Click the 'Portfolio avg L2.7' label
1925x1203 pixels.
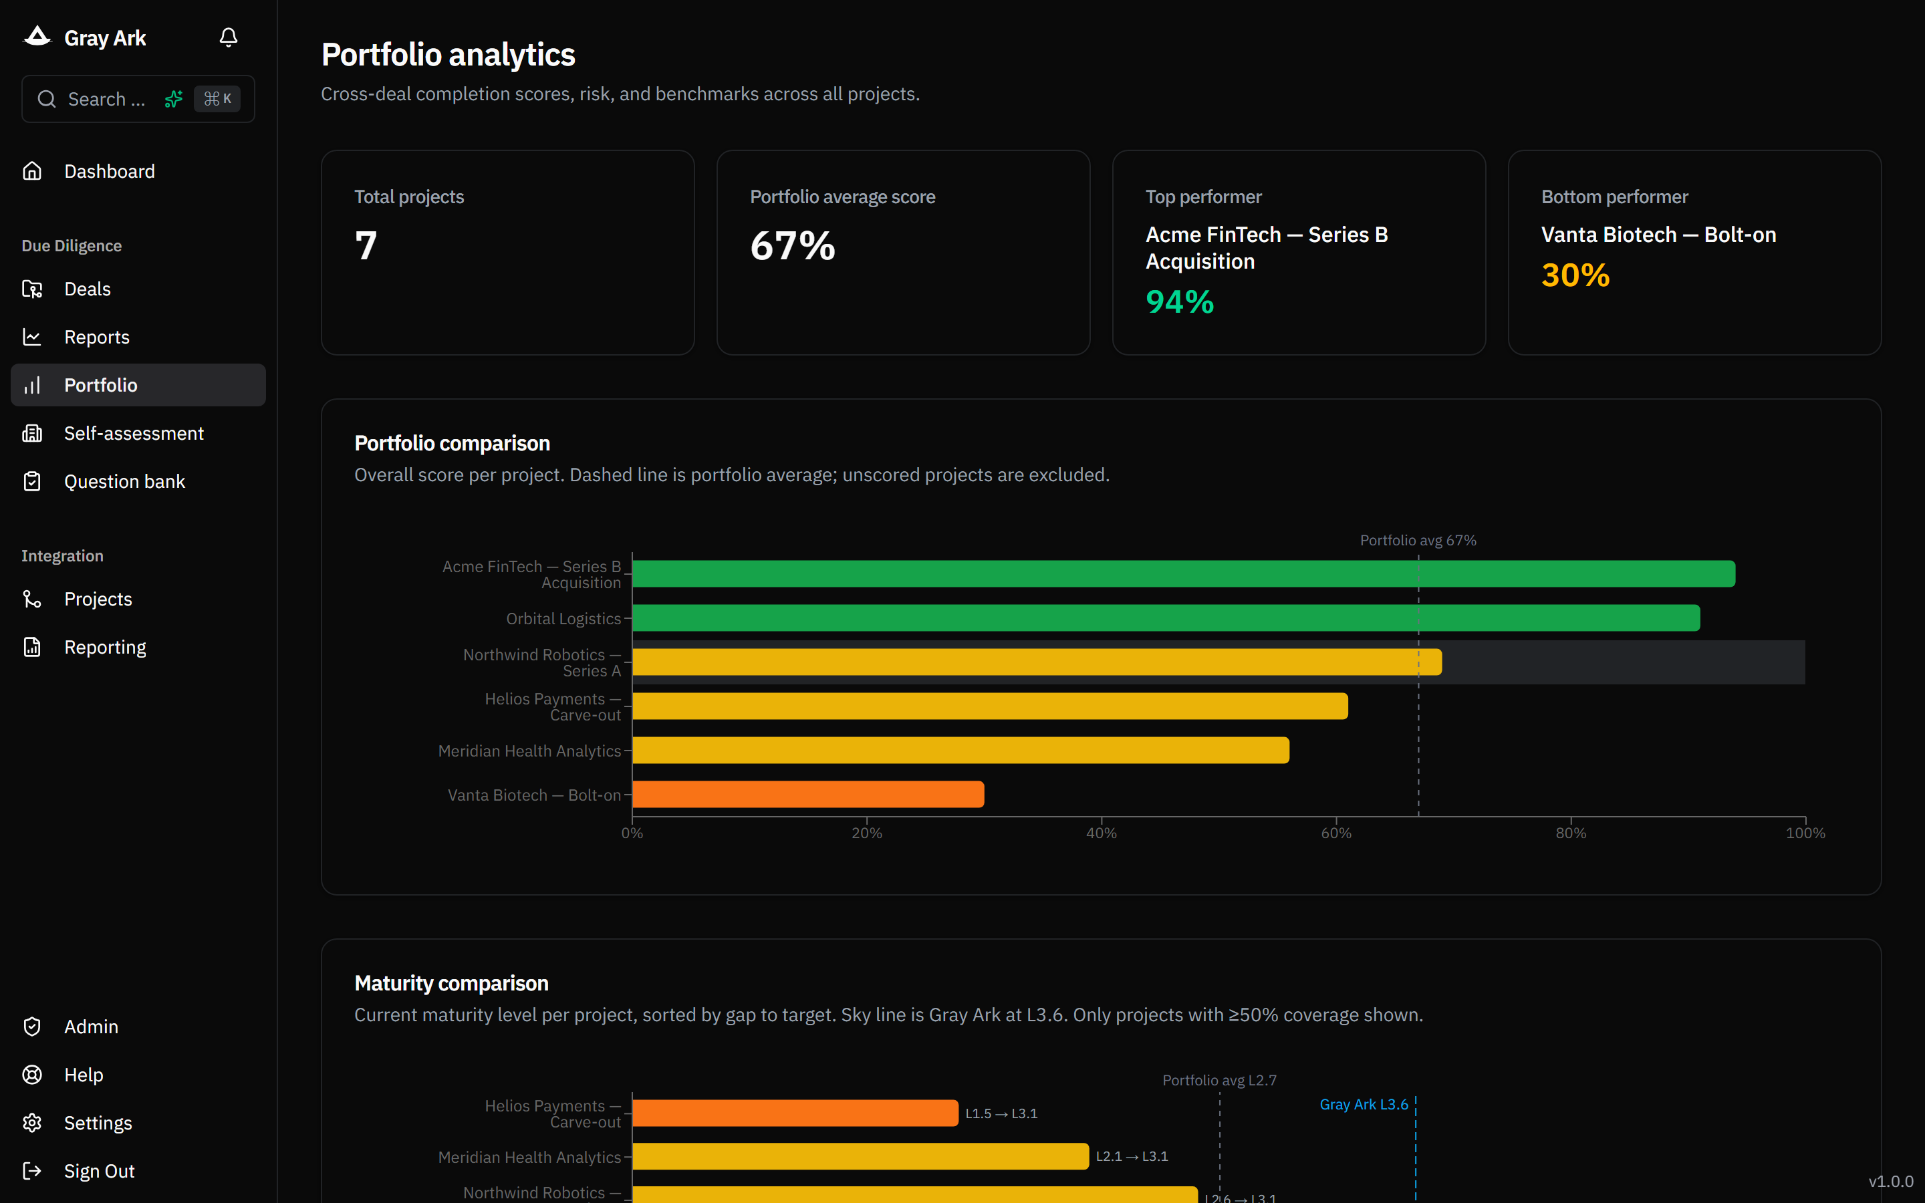(x=1219, y=1081)
